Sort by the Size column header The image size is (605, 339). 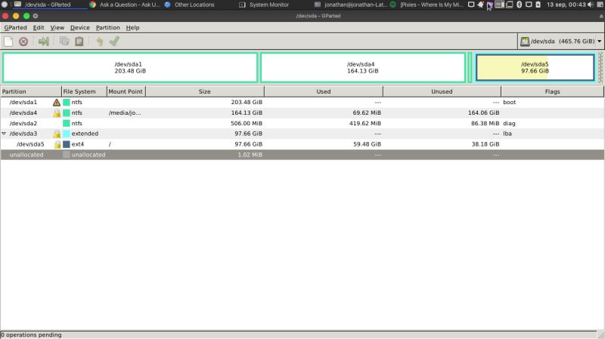pos(204,91)
